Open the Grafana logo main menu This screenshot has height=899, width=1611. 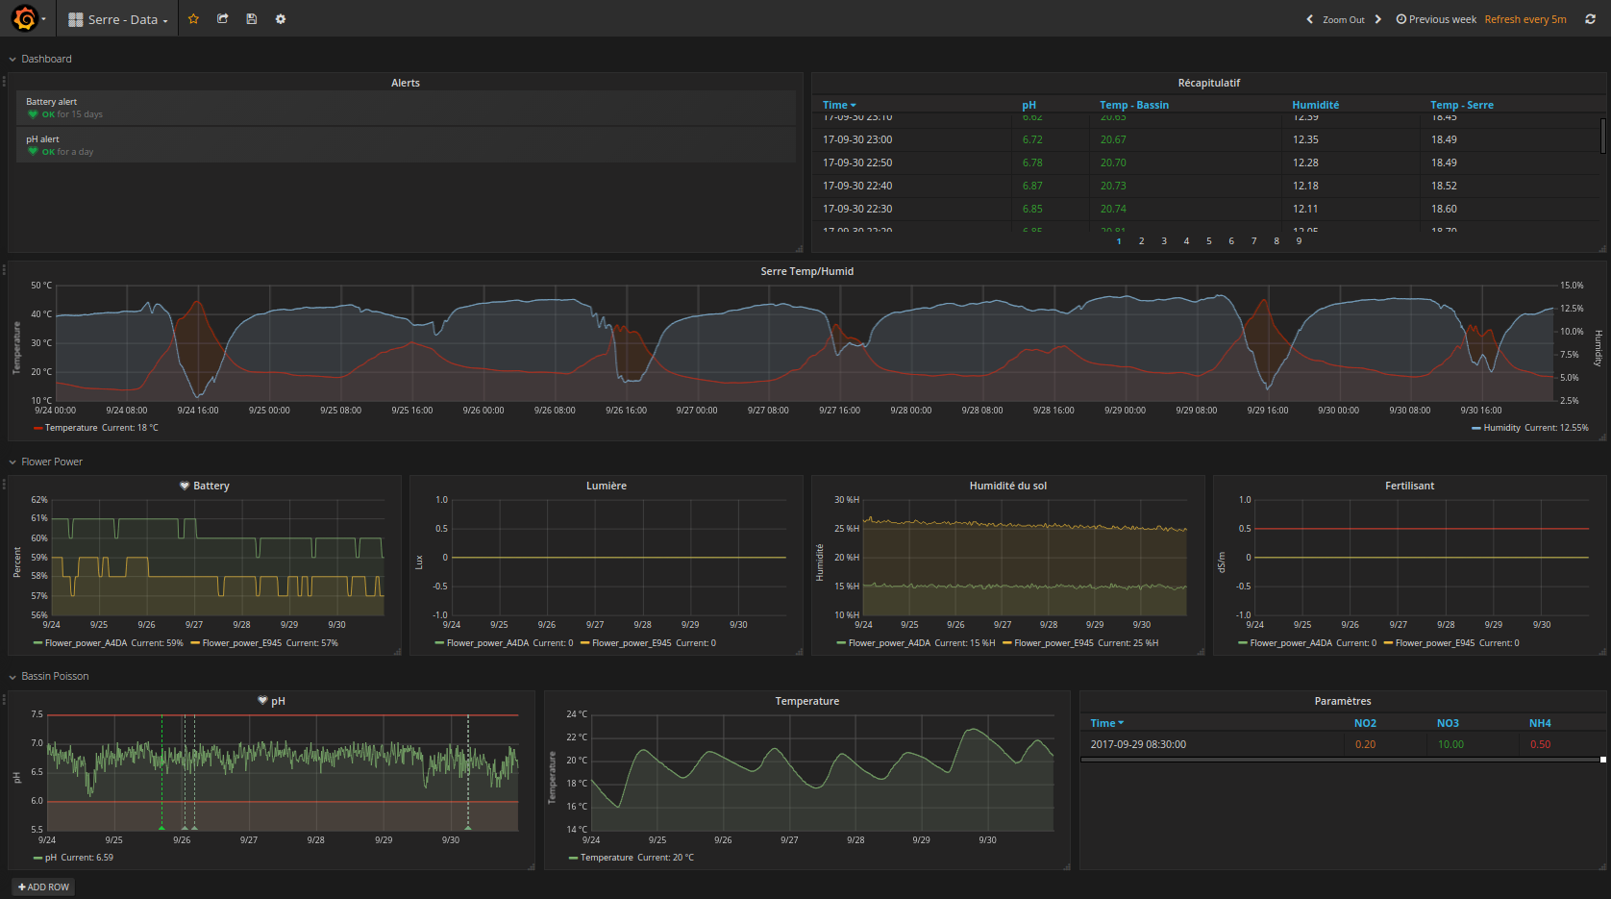(26, 18)
